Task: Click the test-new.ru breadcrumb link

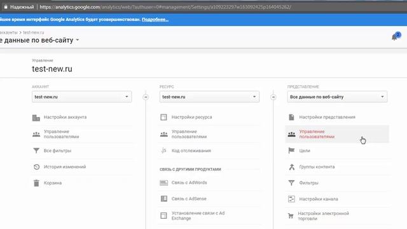Action: (34, 32)
